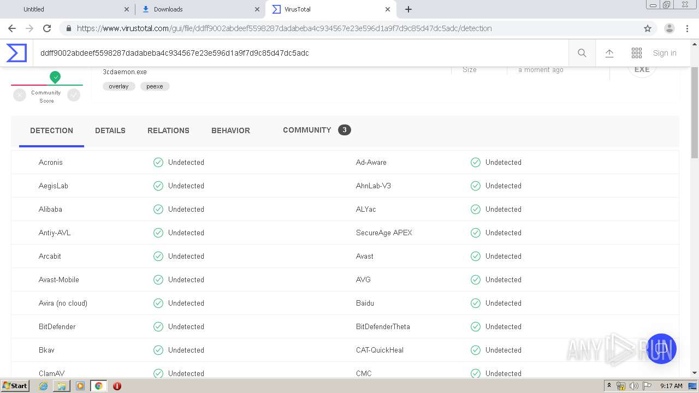Click the hash search input field
Image resolution: width=699 pixels, height=393 pixels.
[300, 53]
